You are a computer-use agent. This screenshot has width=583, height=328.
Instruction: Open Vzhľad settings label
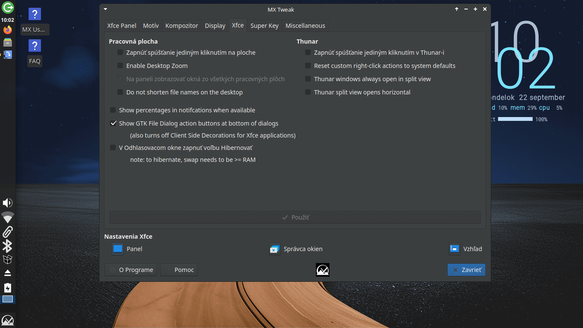[x=472, y=249]
